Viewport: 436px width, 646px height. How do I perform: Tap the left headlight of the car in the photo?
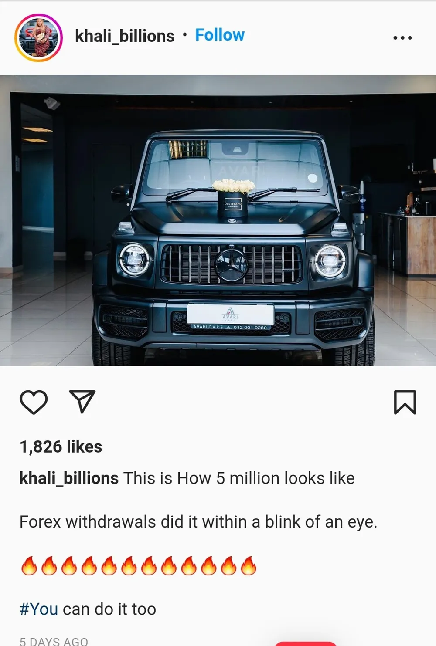tap(134, 260)
